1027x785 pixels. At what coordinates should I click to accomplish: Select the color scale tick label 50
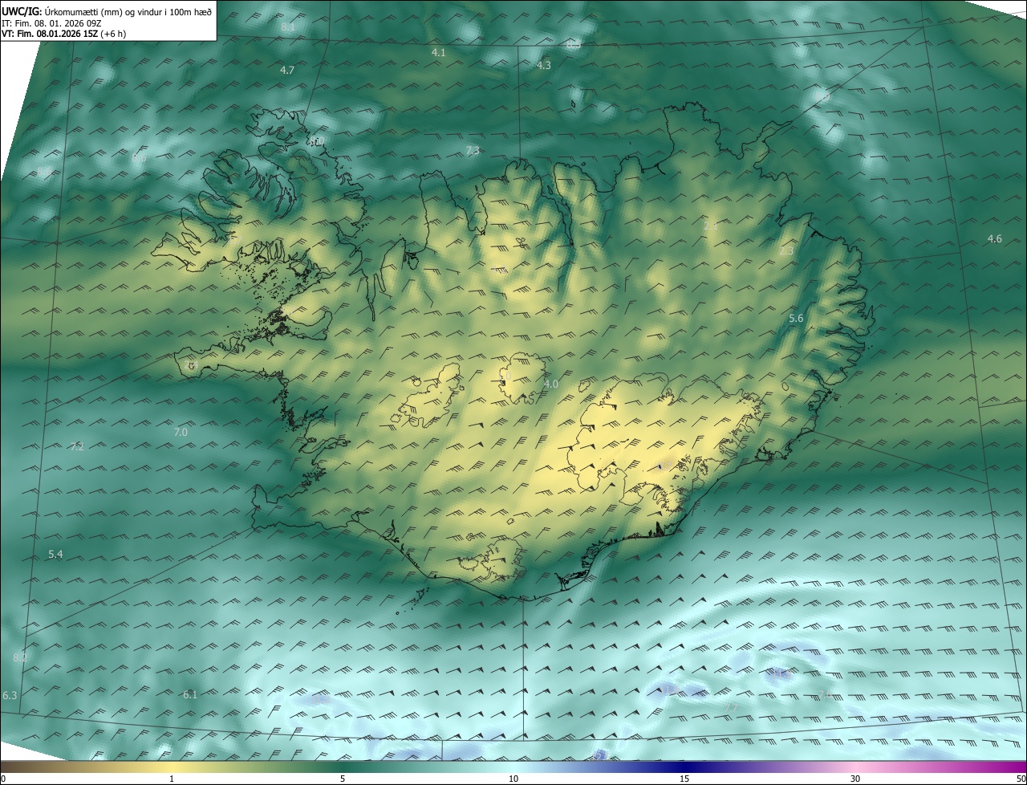click(x=1021, y=779)
